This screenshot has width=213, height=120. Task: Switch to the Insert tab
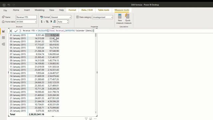point(27,10)
